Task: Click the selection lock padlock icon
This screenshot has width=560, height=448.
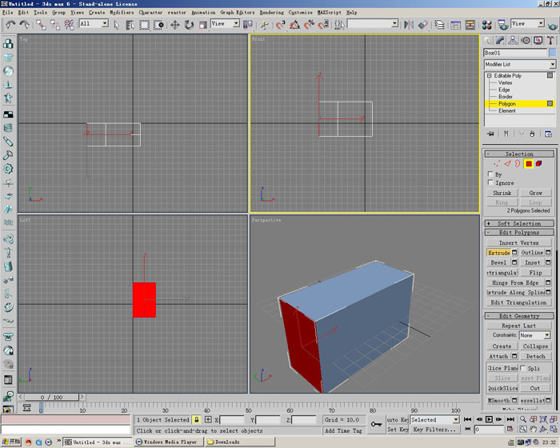Action: [196, 419]
